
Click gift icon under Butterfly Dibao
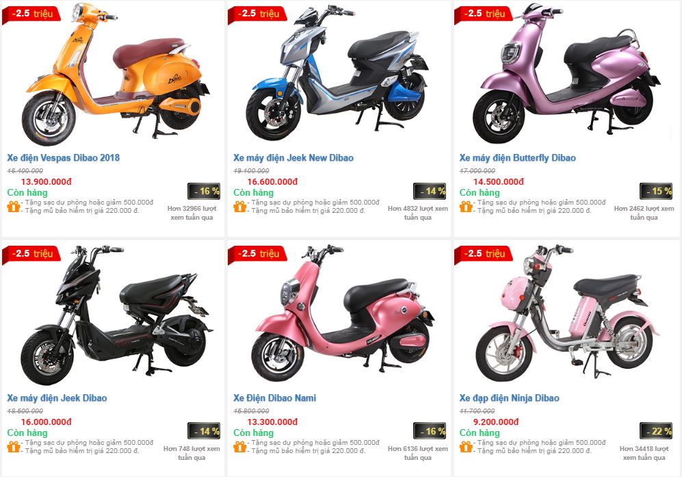466,206
